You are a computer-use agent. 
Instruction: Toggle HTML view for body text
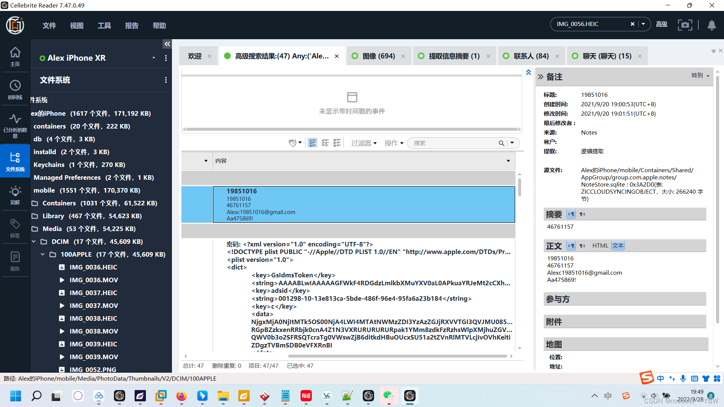600,246
